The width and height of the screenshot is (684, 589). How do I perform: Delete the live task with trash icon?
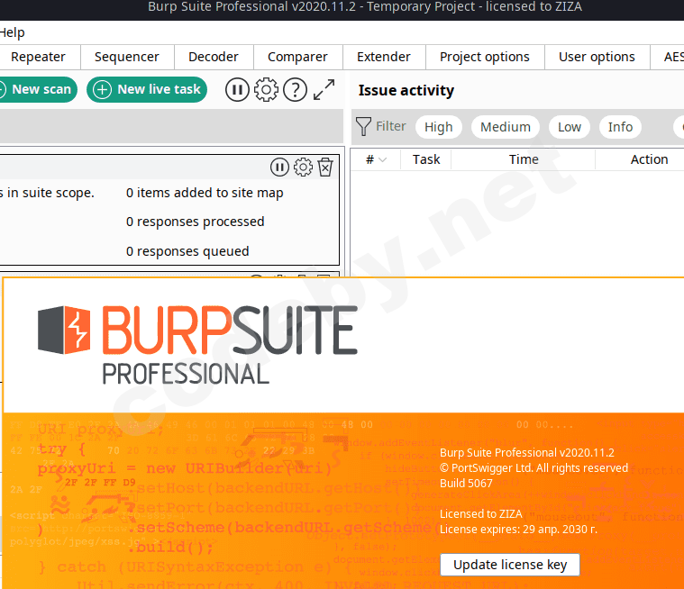point(325,167)
